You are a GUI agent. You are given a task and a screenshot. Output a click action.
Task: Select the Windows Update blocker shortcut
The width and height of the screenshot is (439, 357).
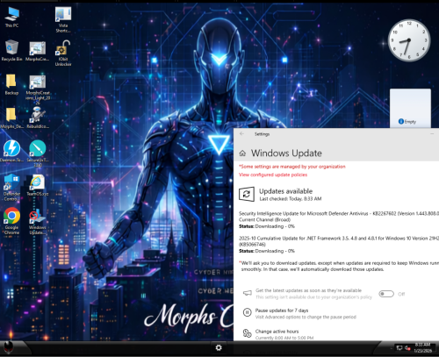click(x=38, y=221)
